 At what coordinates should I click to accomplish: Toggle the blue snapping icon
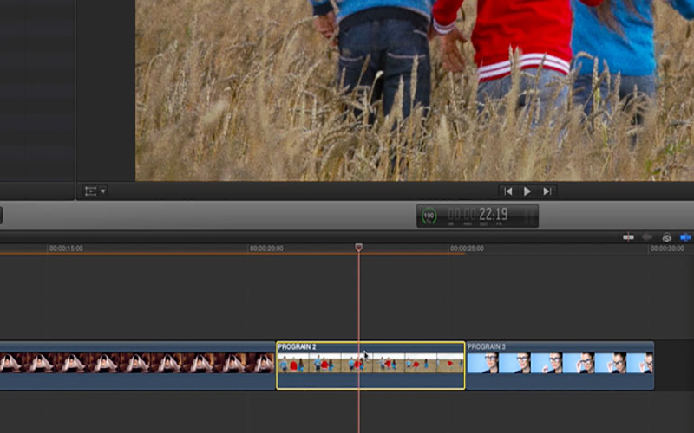click(x=685, y=237)
